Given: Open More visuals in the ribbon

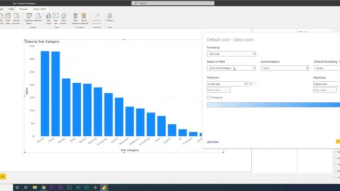Looking at the screenshot, I should tap(63, 19).
